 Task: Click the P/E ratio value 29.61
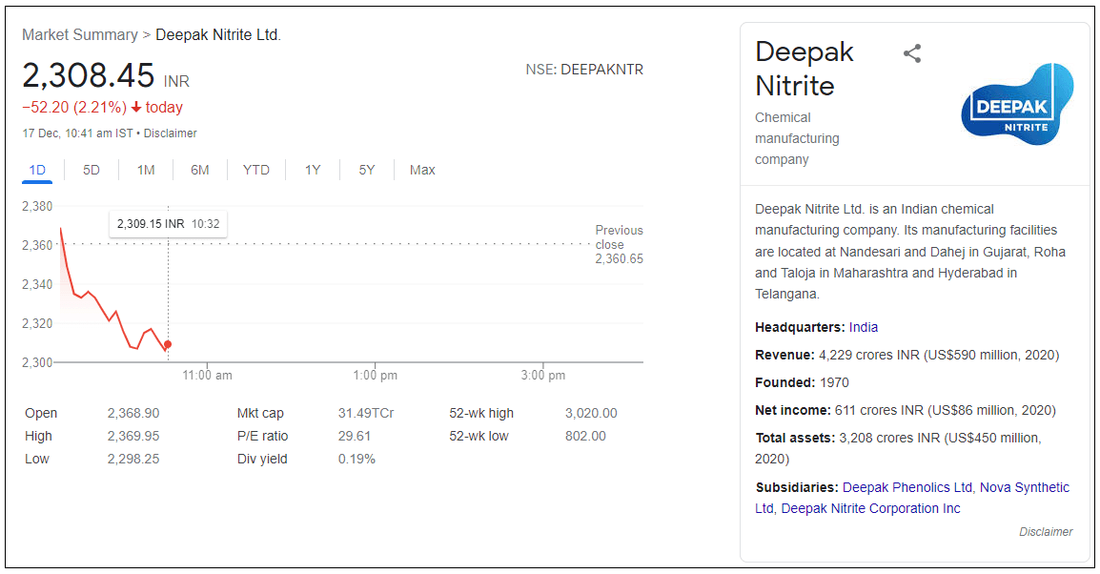click(x=355, y=436)
